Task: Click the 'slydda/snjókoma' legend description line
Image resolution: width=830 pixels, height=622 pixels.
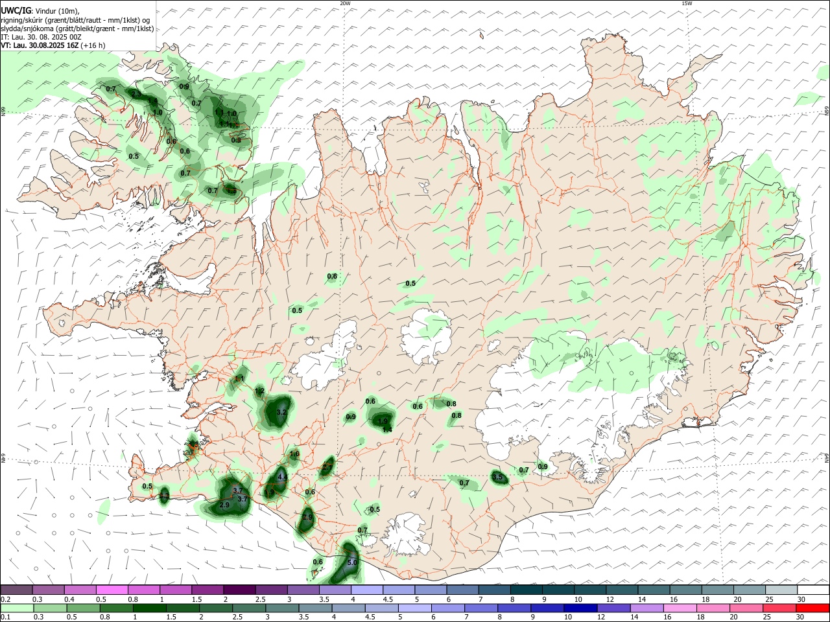Action: click(77, 29)
